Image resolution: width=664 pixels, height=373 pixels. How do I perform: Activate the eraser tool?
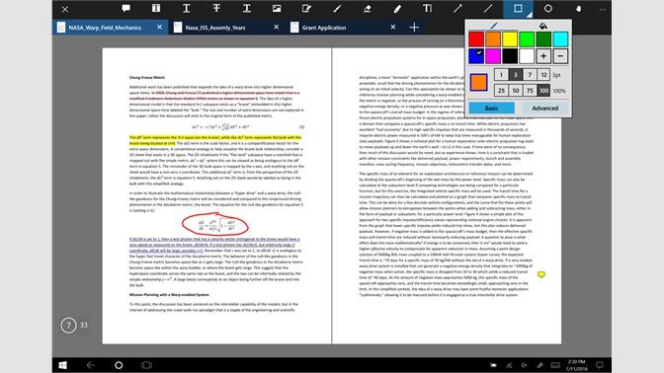(368, 9)
